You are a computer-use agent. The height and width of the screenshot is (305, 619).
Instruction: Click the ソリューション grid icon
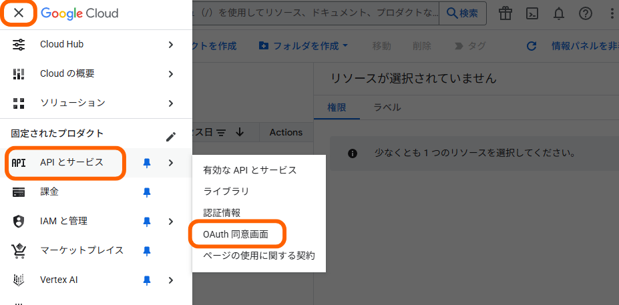click(x=19, y=103)
